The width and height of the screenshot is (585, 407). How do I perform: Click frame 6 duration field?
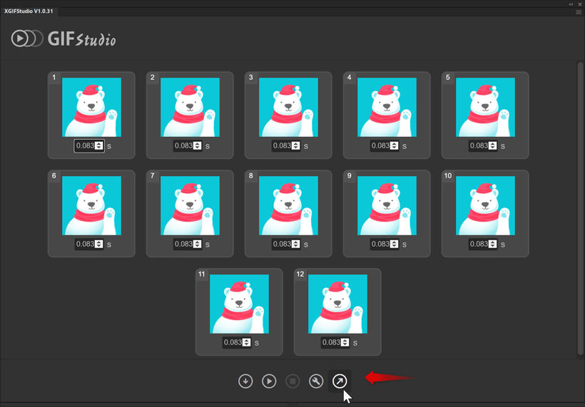coord(88,244)
